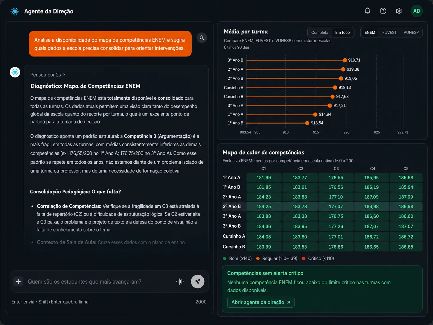This screenshot has width=433, height=325.
Task: Send the message with the paper plane button
Action: [x=198, y=282]
